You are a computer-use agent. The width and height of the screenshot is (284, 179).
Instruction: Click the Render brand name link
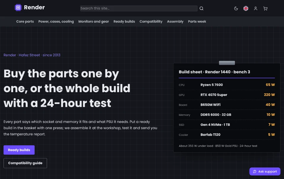(x=34, y=7)
